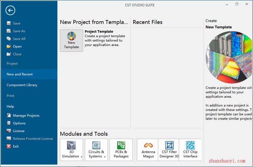Open CST Filter Designer 3D
This screenshot has width=253, height=167.
tap(169, 150)
